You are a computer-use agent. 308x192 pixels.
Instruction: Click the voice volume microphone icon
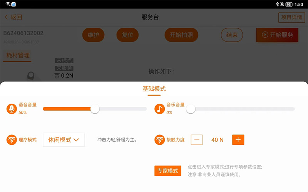pos(12,109)
